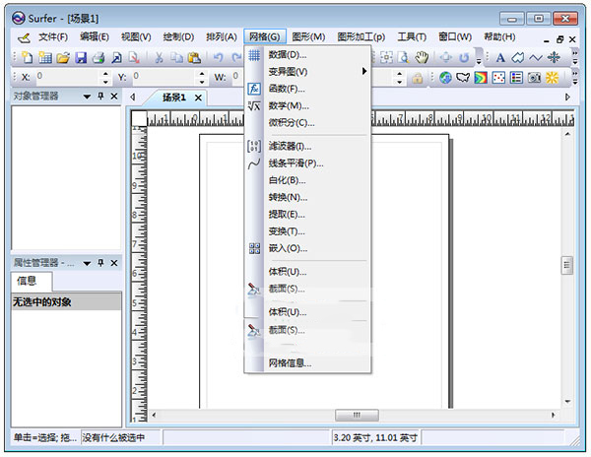Image resolution: width=591 pixels, height=457 pixels.
Task: Toggle pin on 对象管理器 panel
Action: coord(99,97)
